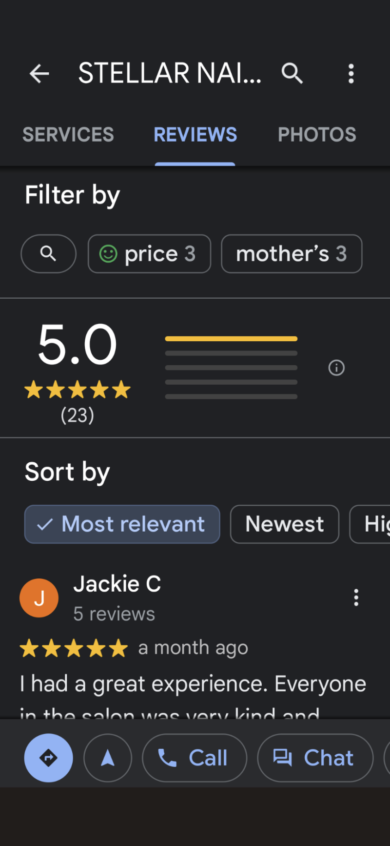
Task: Tap the yellow five-star rating bar
Action: tap(231, 339)
